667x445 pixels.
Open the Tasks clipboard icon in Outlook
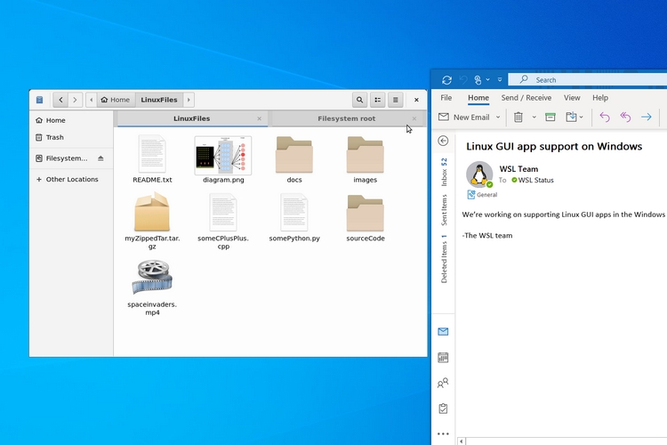[443, 409]
